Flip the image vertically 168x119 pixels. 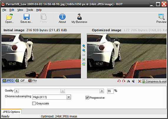click(133, 81)
